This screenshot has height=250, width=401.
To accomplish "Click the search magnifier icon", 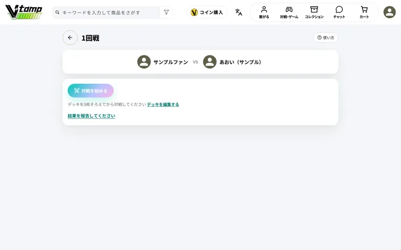I will pos(57,12).
